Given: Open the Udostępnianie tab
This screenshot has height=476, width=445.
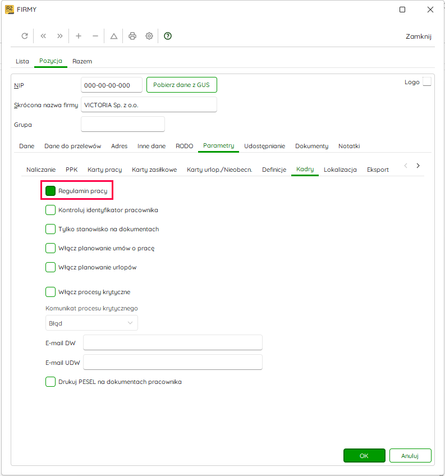Looking at the screenshot, I should tap(265, 147).
